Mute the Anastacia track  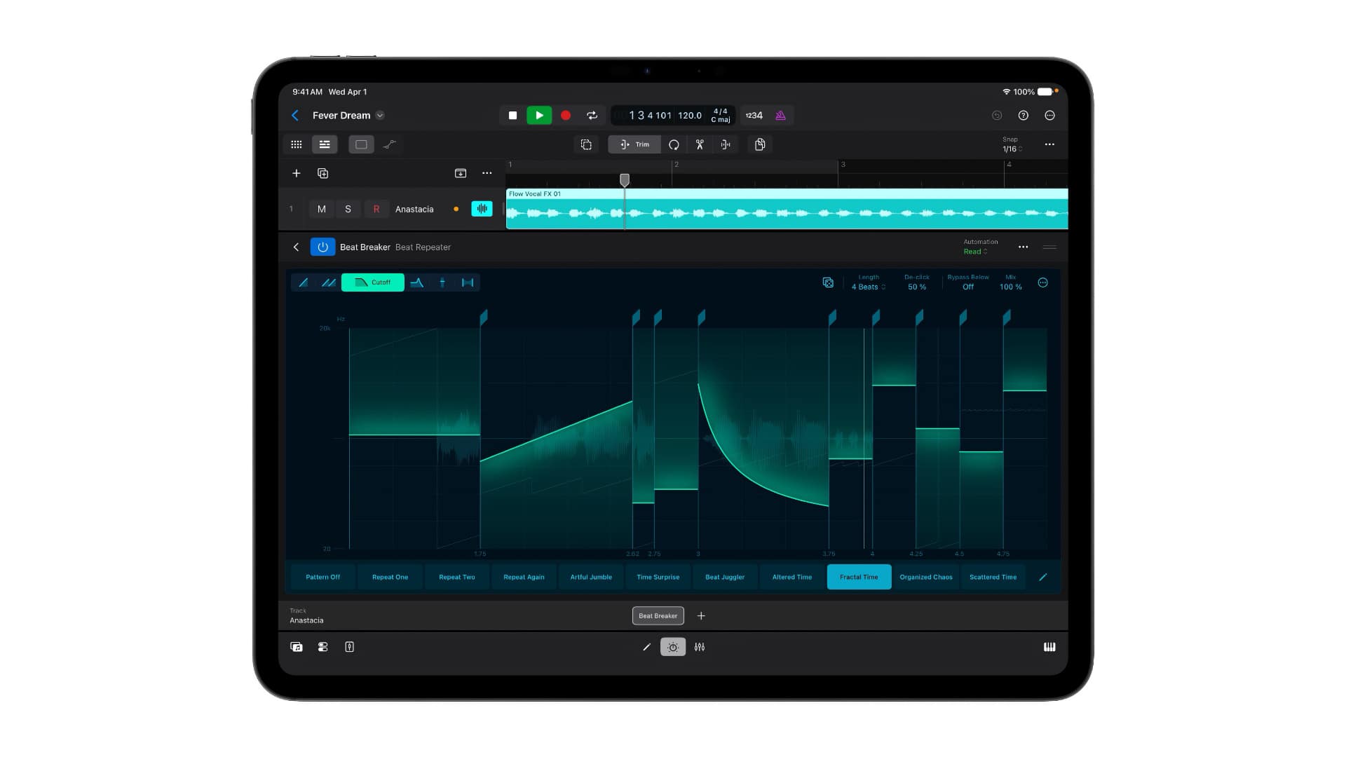point(322,209)
